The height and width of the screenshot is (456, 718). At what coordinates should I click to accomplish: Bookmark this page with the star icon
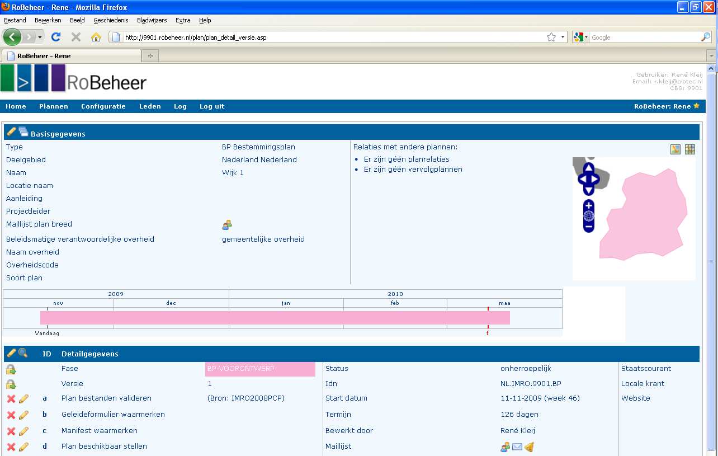pos(551,37)
